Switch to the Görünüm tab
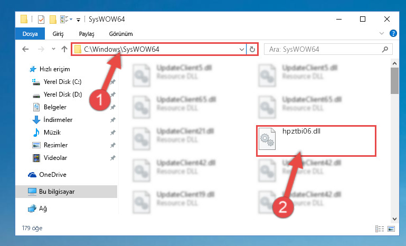Image resolution: width=406 pixels, height=246 pixels. (x=121, y=34)
